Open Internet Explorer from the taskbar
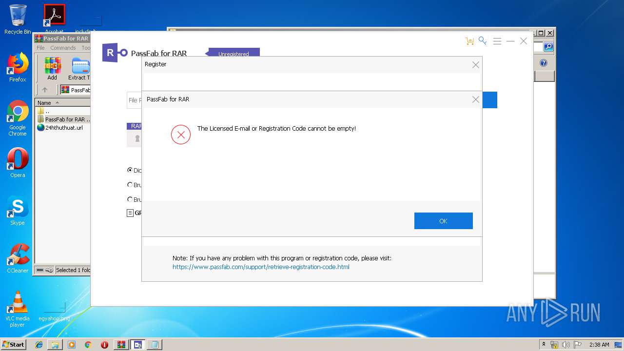The image size is (624, 351). tap(39, 345)
